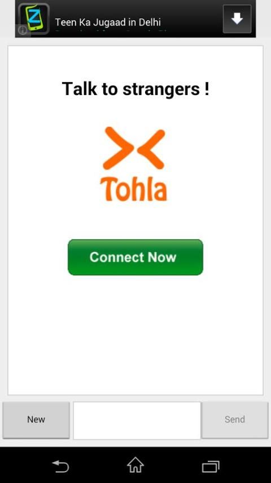Screen dimensions: 271x483
Task: Open the 'Teen Ka Jugaad in Delhi' ad
Action: [x=108, y=22]
